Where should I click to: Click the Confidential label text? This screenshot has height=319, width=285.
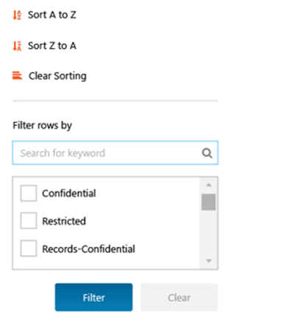pos(69,193)
